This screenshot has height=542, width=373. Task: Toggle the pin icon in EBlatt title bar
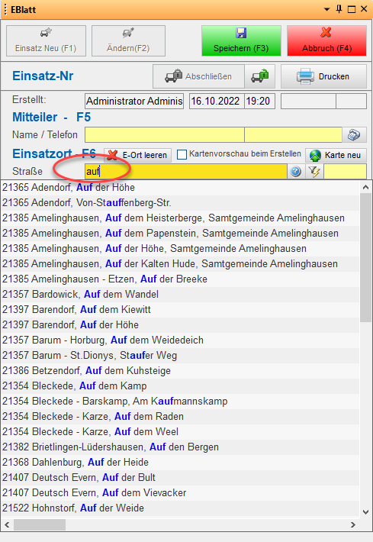coord(339,9)
